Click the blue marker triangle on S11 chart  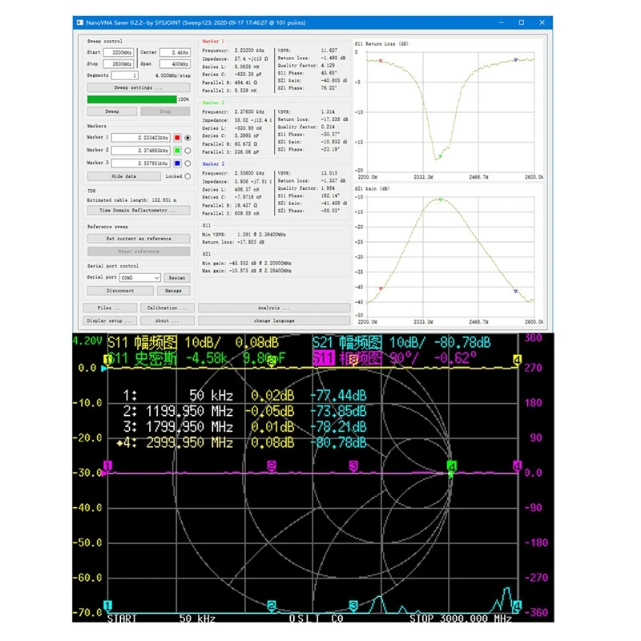tap(515, 59)
